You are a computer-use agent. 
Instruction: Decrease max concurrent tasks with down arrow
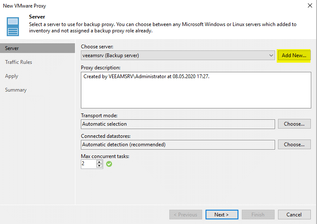point(99,166)
